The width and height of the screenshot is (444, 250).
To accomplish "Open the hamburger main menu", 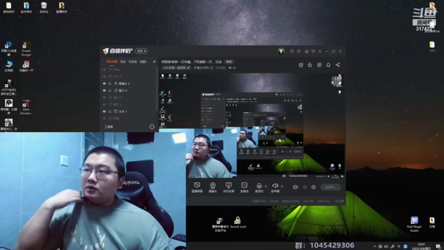I will (x=320, y=51).
